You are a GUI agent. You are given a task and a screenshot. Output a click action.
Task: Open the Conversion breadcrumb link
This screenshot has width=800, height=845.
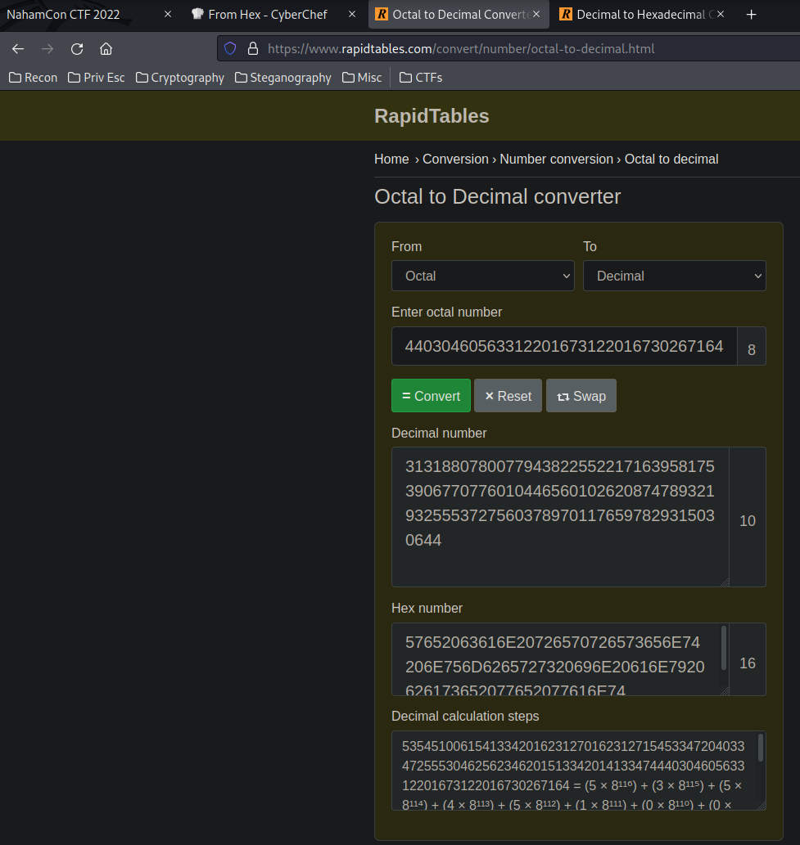pyautogui.click(x=455, y=159)
